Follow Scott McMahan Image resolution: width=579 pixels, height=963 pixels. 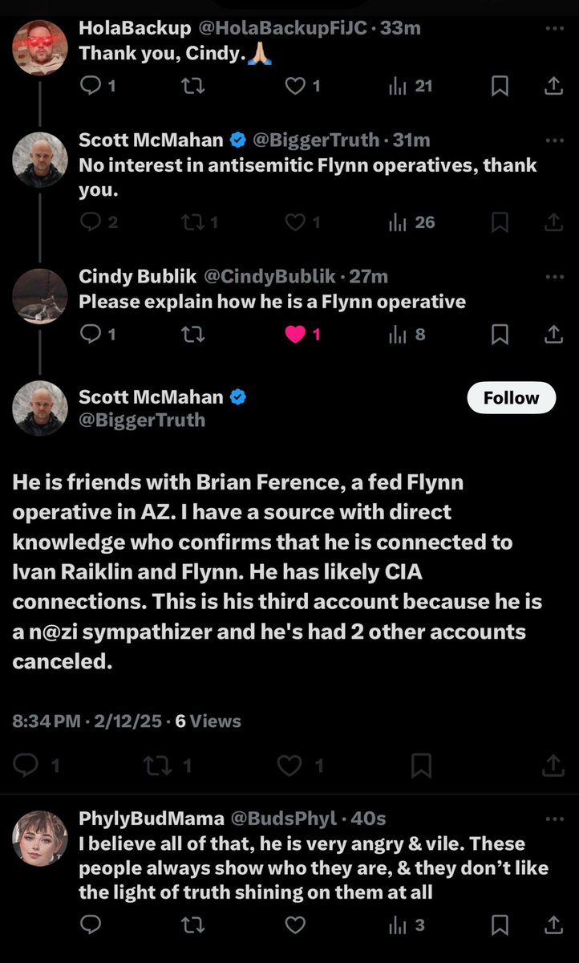click(x=511, y=398)
